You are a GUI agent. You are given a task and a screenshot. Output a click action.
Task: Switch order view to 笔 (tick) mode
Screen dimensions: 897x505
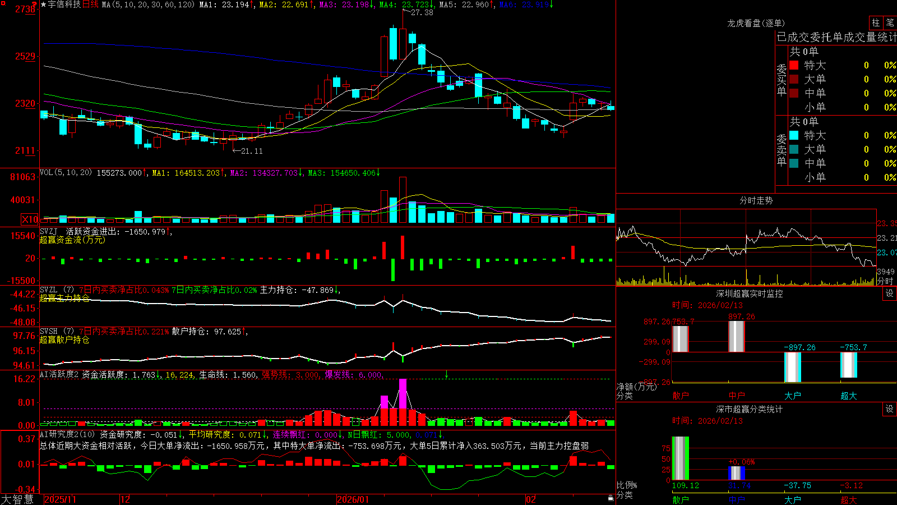(890, 23)
